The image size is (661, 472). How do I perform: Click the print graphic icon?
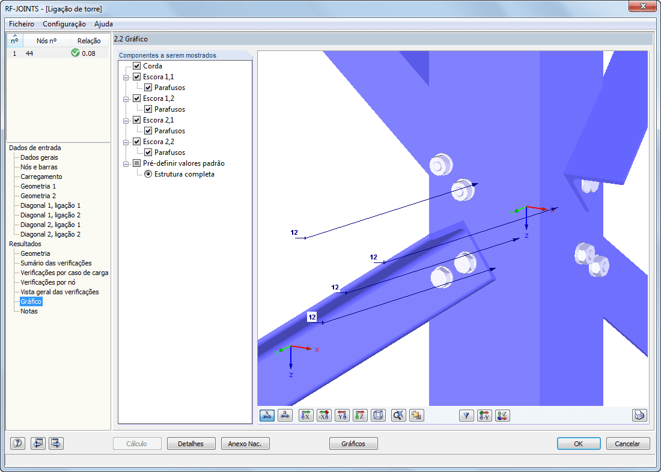point(639,415)
